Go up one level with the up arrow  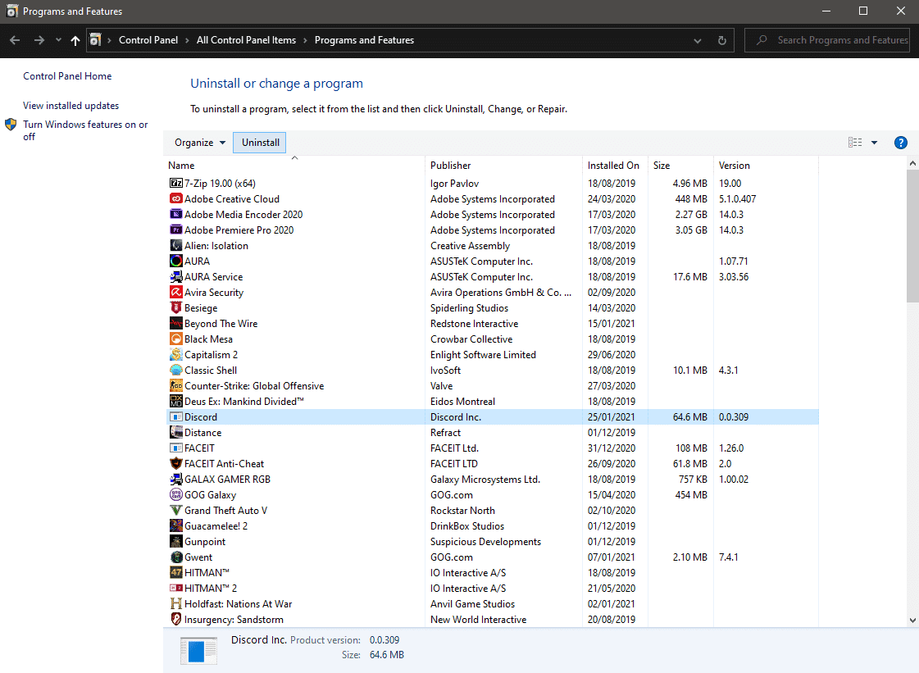click(x=75, y=40)
